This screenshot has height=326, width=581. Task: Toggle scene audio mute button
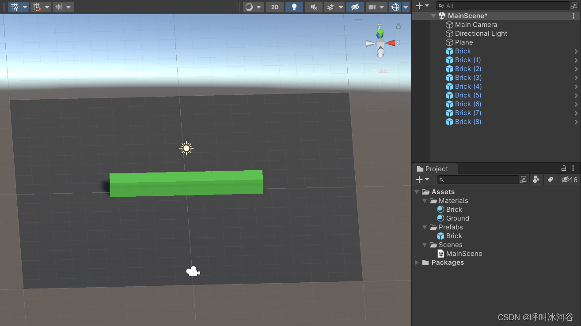pyautogui.click(x=314, y=7)
